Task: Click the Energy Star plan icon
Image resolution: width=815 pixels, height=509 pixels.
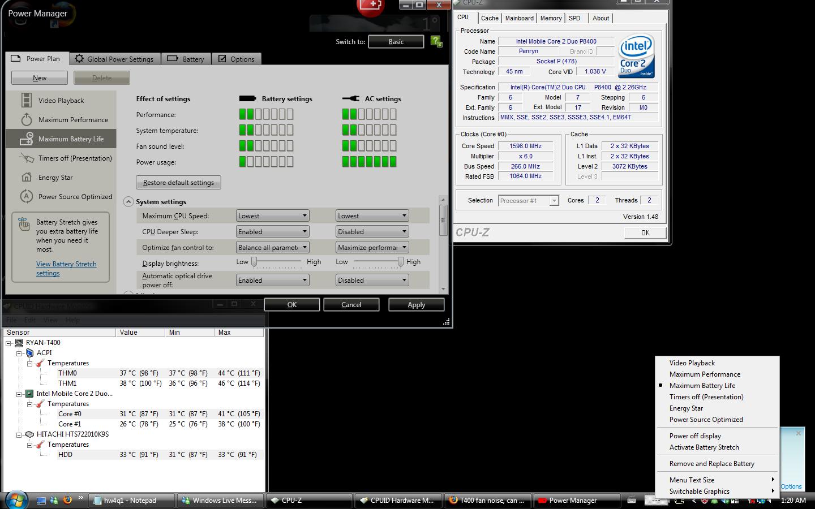Action: (x=27, y=177)
